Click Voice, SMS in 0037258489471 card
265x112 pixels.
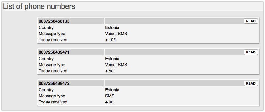click(x=116, y=65)
